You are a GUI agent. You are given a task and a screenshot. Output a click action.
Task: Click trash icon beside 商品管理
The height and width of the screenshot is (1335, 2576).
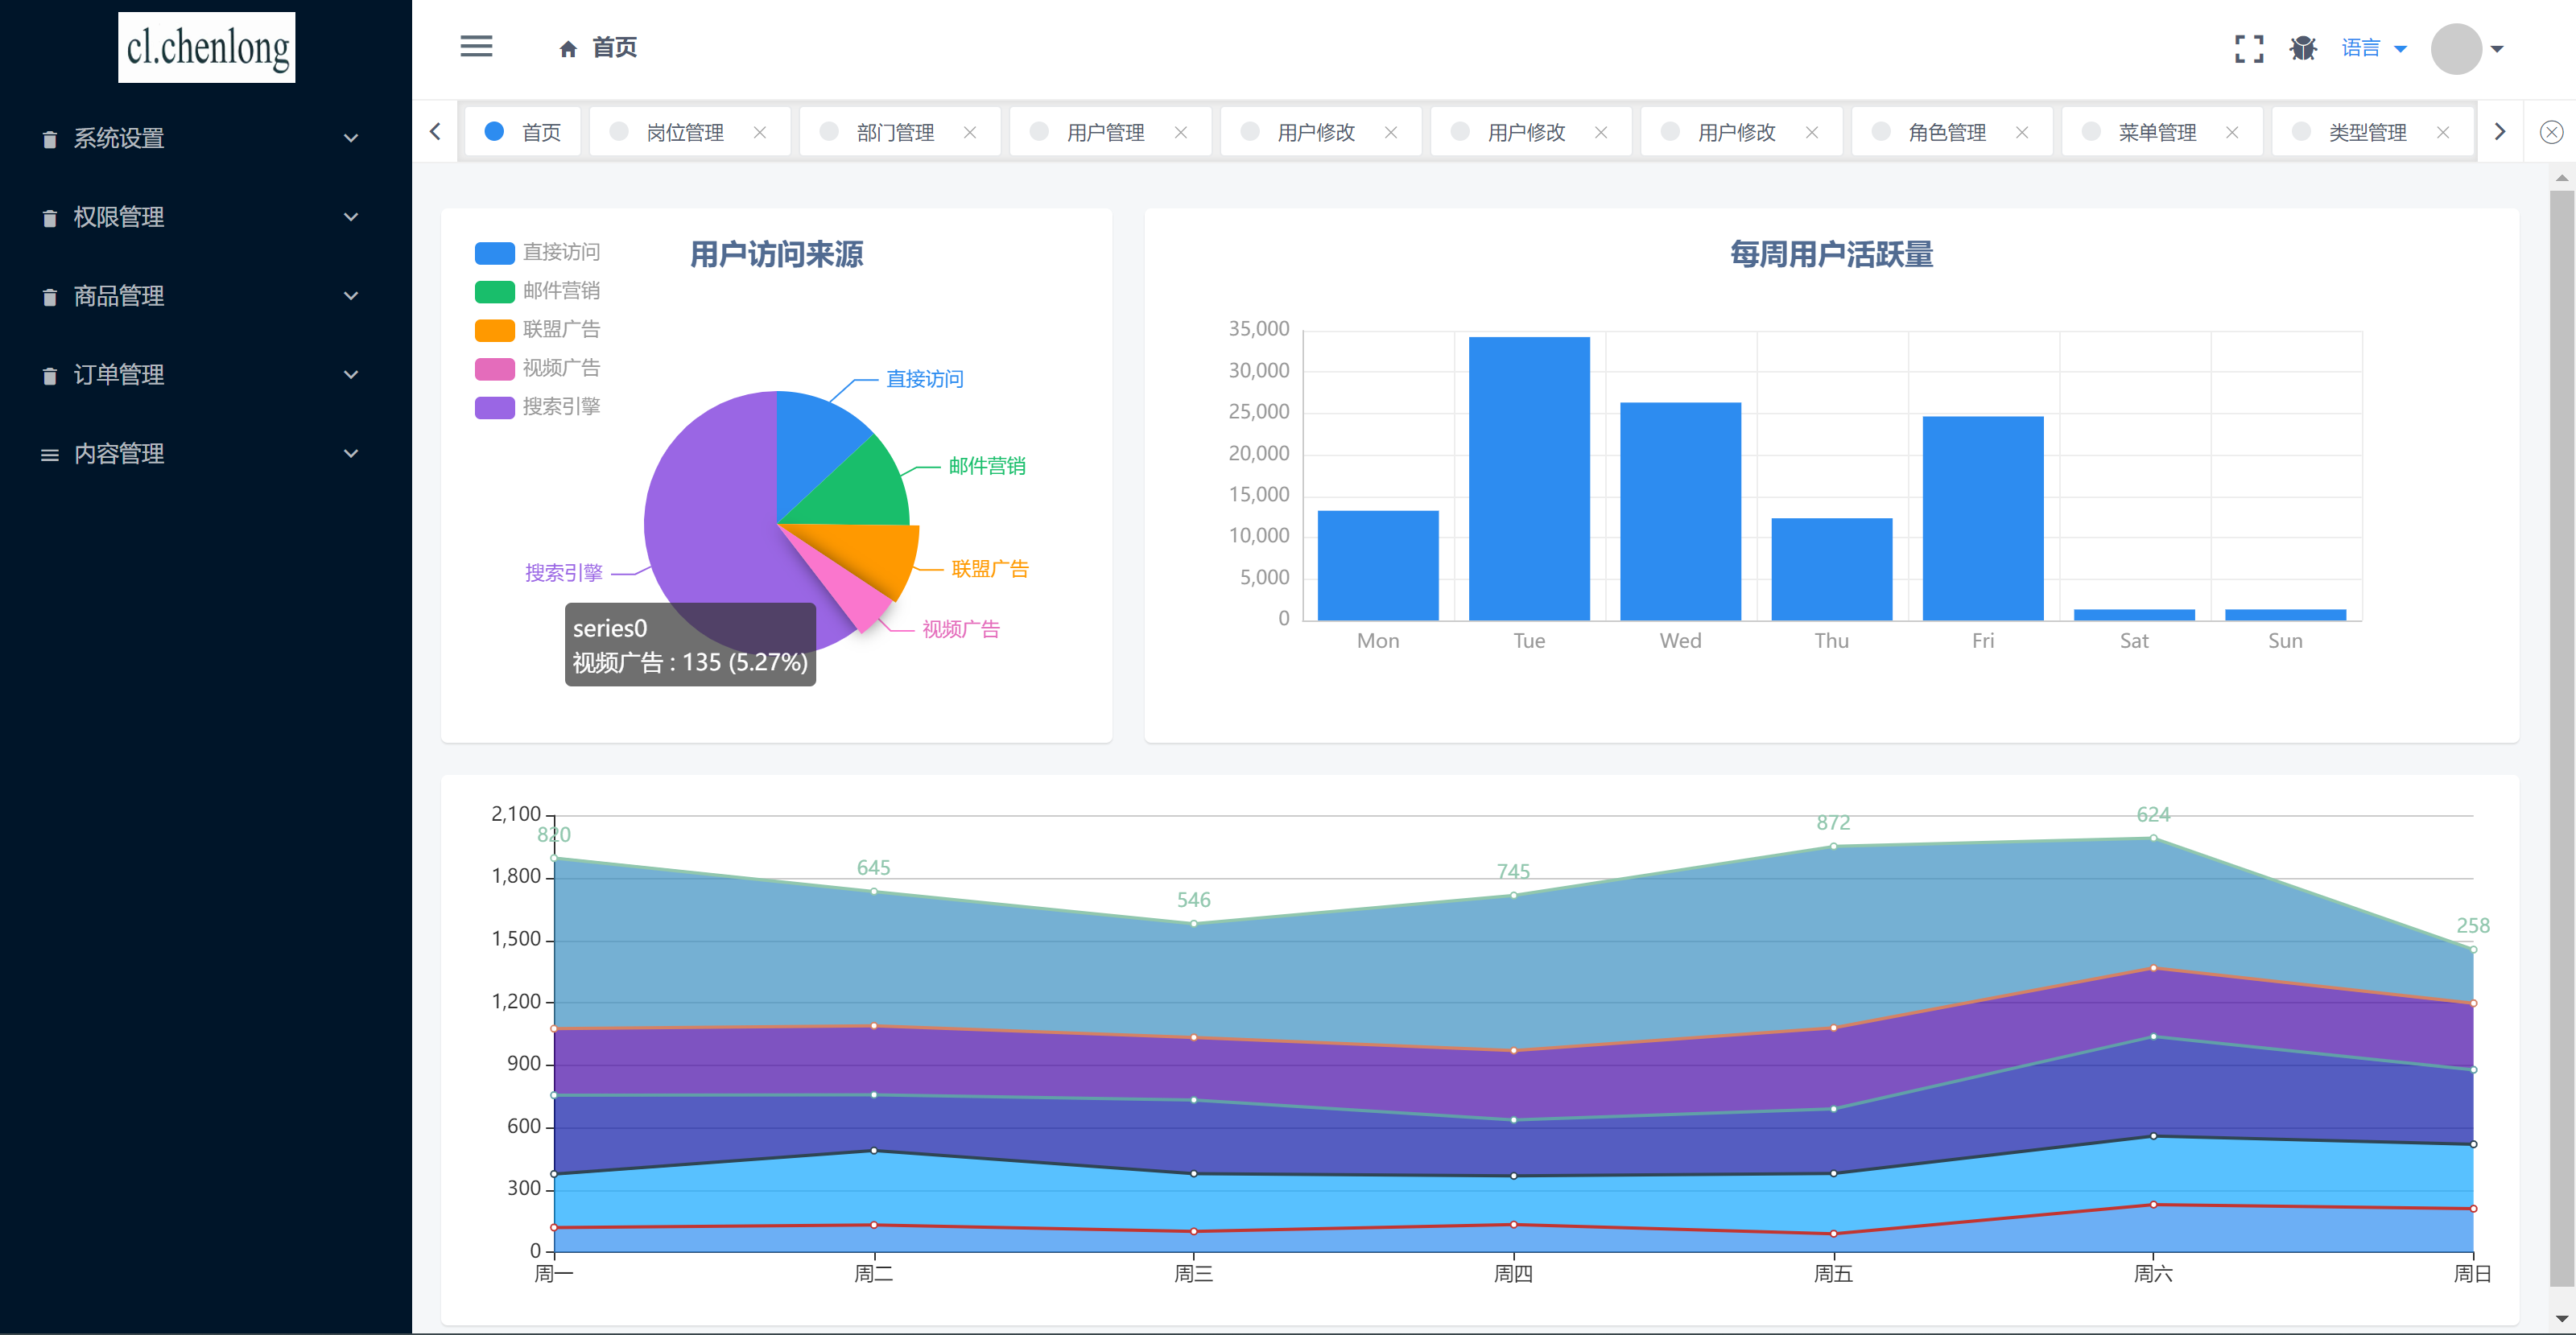coord(49,297)
